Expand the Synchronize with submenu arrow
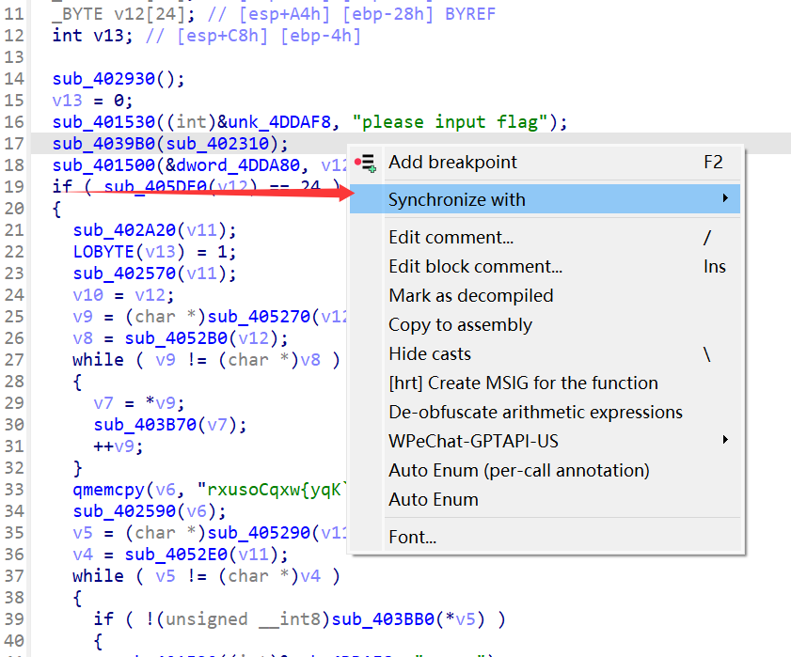Viewport: 791px width, 657px height. [x=725, y=198]
